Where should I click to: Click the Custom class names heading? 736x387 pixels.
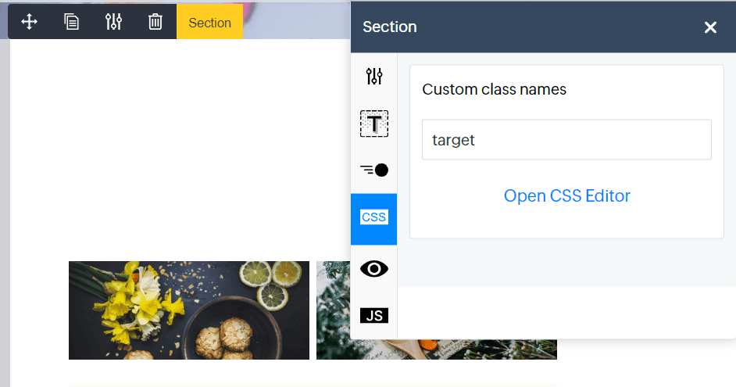tap(494, 89)
